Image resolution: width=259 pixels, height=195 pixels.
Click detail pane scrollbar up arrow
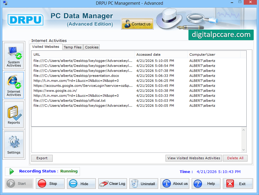243,130
